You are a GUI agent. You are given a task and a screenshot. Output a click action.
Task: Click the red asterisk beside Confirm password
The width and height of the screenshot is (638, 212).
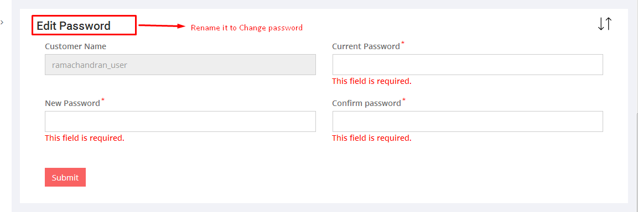pyautogui.click(x=403, y=100)
